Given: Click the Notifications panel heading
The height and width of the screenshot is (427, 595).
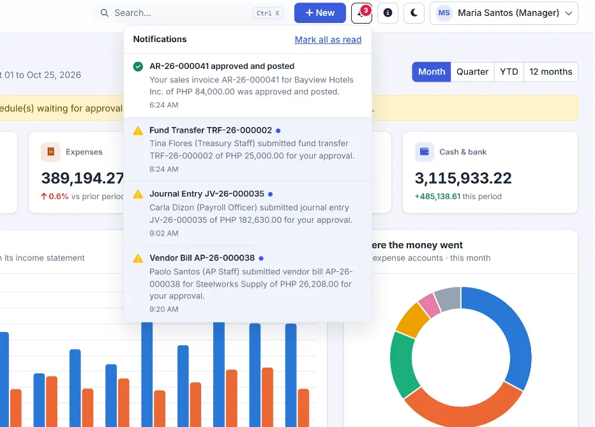Looking at the screenshot, I should [160, 39].
